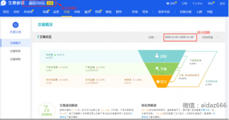Click the 订购 link in the top bar
The height and width of the screenshot is (120, 229).
[185, 4]
